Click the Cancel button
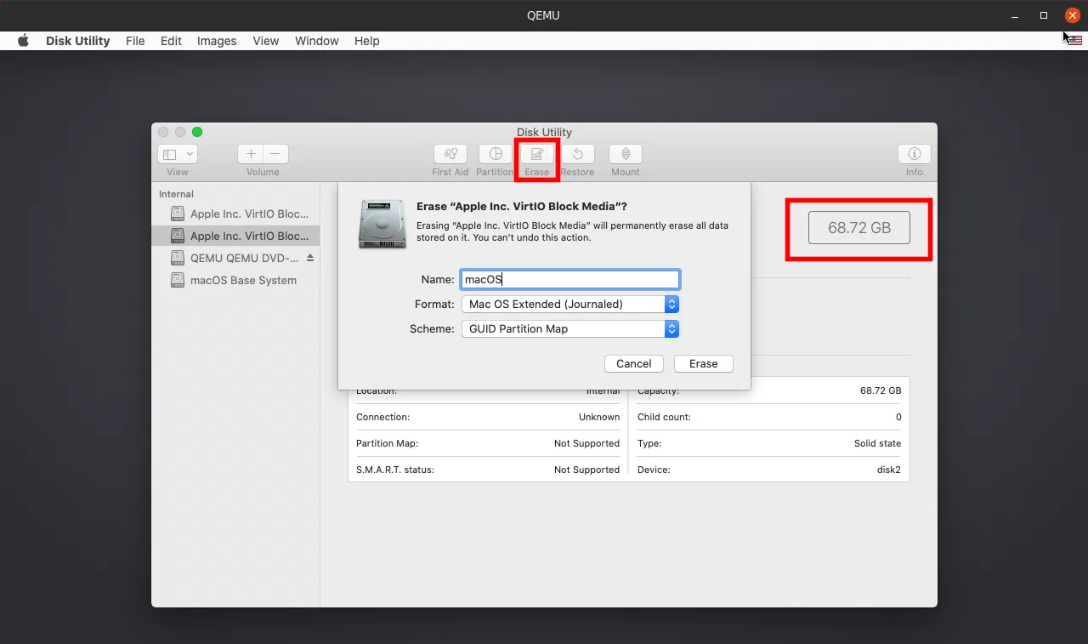The width and height of the screenshot is (1088, 644). (634, 363)
